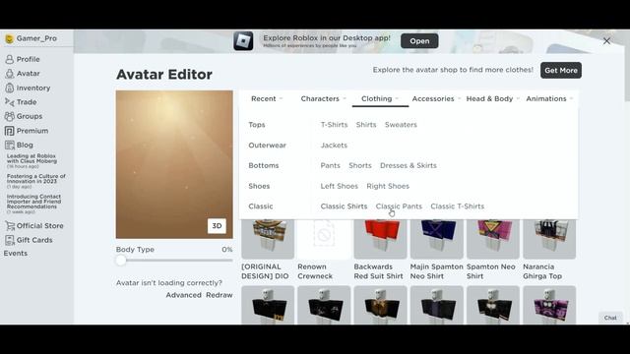Select Jackets under Outerwear
Screen dimensions: 630x354
click(334, 146)
